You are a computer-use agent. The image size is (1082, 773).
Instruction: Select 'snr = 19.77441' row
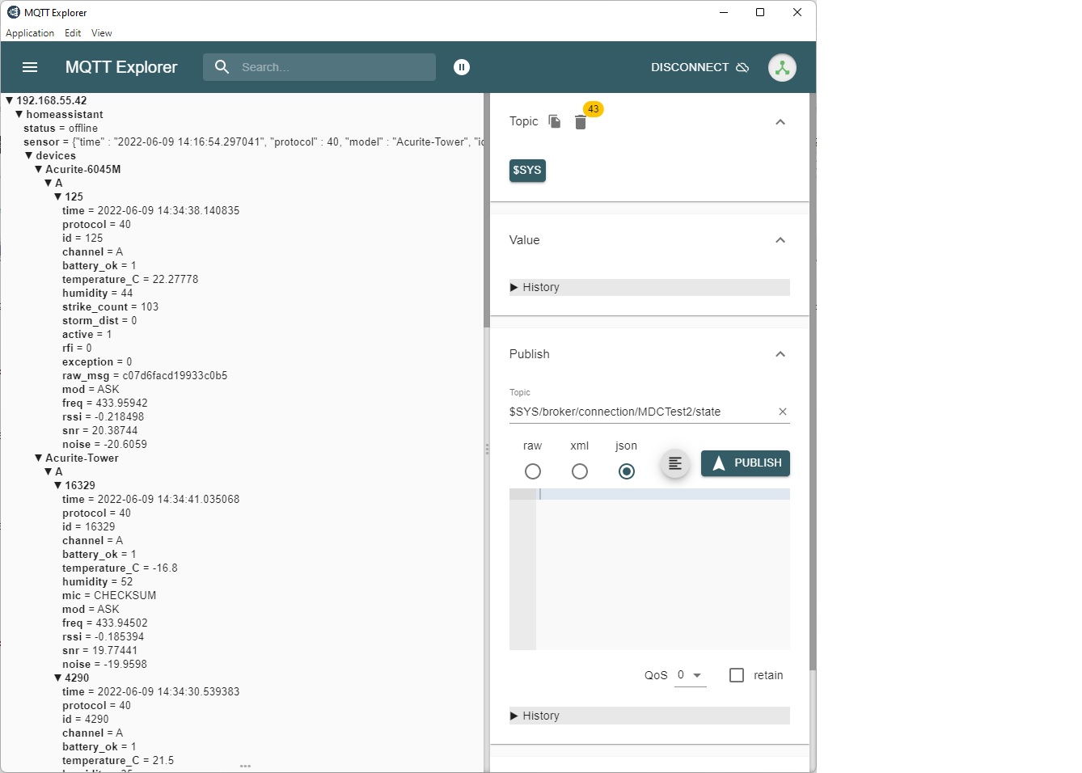100,650
